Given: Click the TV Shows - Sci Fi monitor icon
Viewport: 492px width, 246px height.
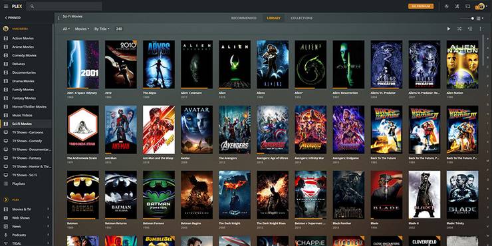Looking at the screenshot, I should point(5,175).
